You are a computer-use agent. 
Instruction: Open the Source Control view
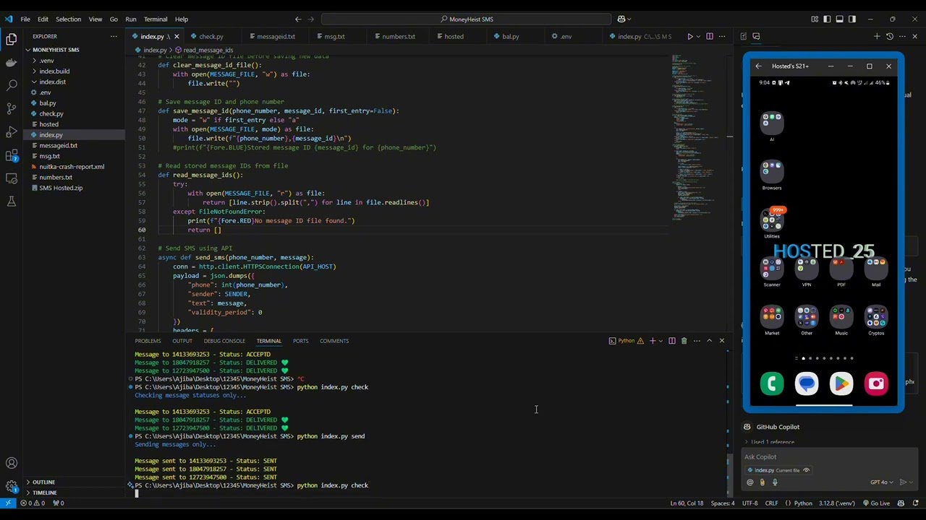(x=11, y=108)
